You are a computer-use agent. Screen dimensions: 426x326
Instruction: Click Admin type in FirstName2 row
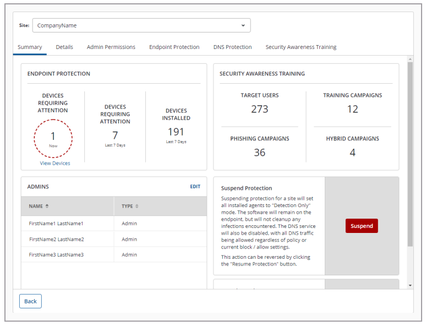pyautogui.click(x=129, y=239)
